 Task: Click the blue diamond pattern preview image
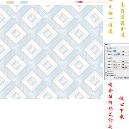click(51, 52)
